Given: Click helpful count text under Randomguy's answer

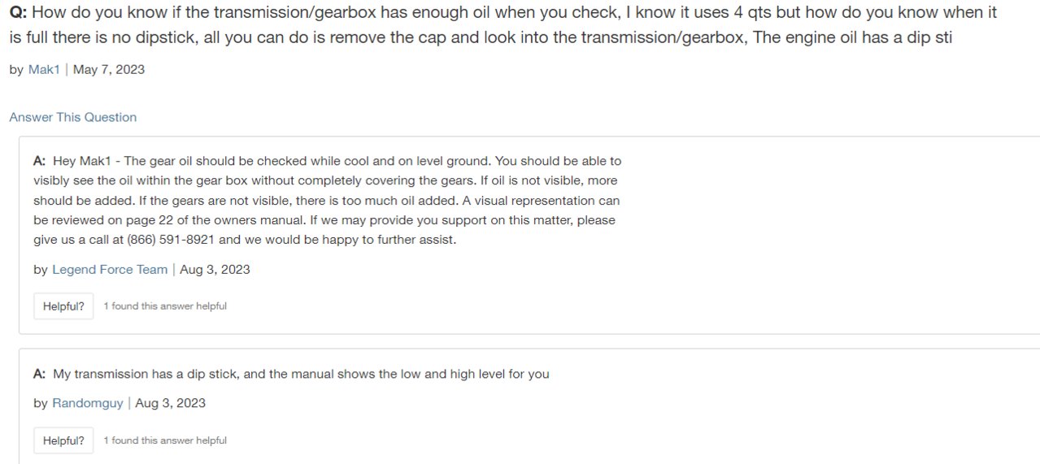Looking at the screenshot, I should coord(165,440).
